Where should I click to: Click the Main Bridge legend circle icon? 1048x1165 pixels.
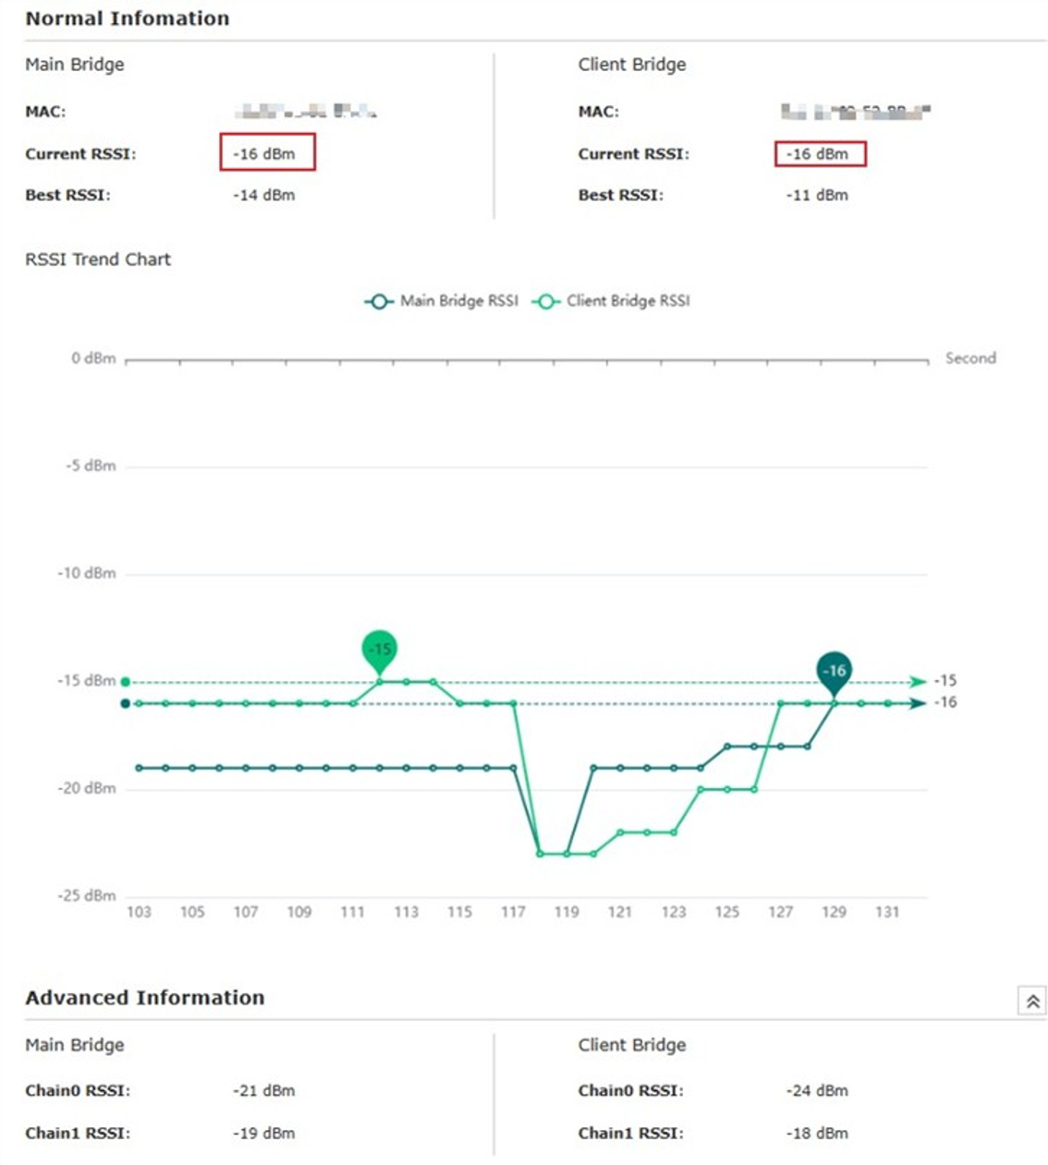pyautogui.click(x=378, y=301)
